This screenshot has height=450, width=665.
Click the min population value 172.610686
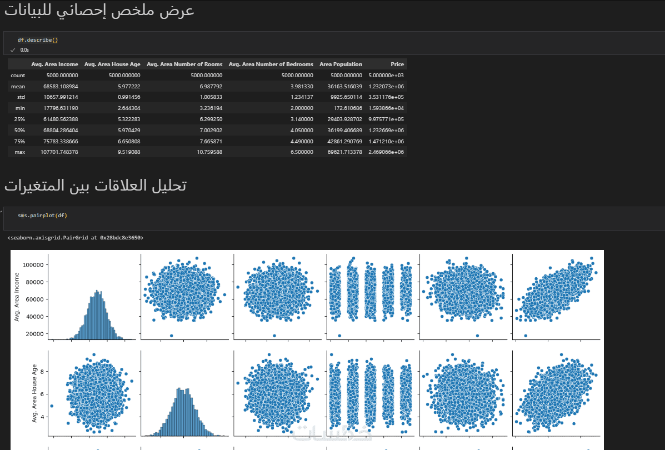click(x=348, y=108)
